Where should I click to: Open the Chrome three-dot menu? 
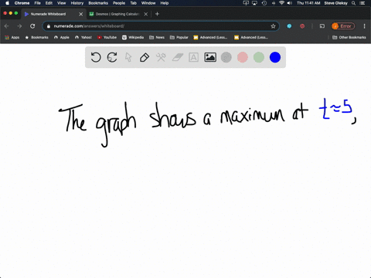(x=364, y=26)
